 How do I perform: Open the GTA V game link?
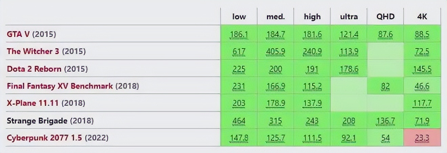point(18,34)
